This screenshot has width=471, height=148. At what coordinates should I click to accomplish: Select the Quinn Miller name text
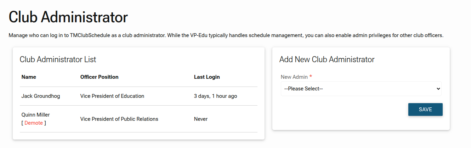(35, 115)
